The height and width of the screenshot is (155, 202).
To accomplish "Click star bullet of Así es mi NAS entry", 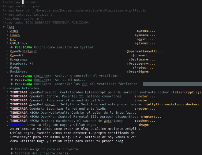I will [x=12, y=80].
